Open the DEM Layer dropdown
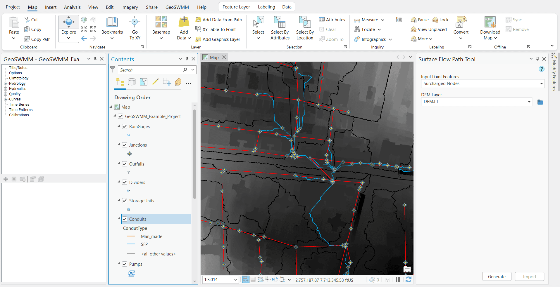This screenshot has height=287, width=560. pyautogui.click(x=529, y=102)
